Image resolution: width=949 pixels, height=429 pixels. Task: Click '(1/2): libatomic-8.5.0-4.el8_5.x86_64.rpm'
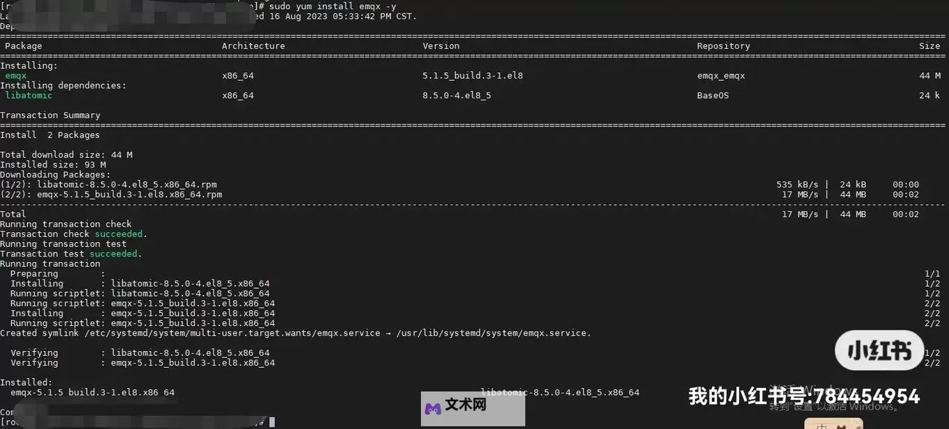[109, 185]
